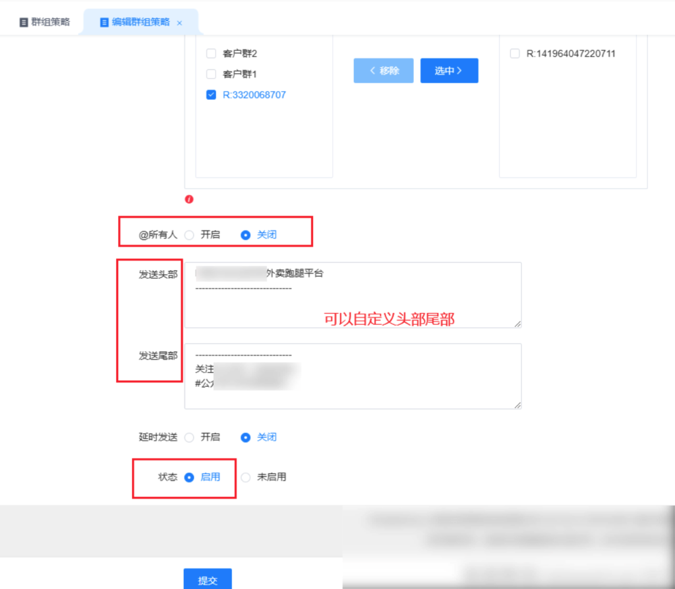Uncheck the R:3320068707 checkbox
The width and height of the screenshot is (675, 589).
tap(211, 94)
